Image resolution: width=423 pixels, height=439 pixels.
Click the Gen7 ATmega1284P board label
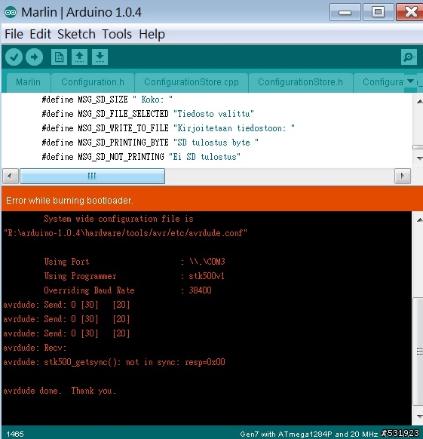tap(309, 434)
